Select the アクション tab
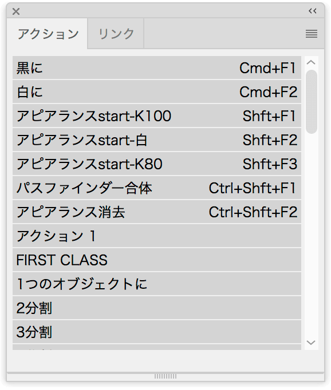 (48, 34)
